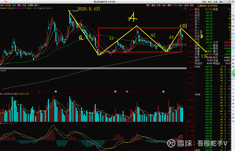Switch chart to 60分钟 tab
This screenshot has width=235, height=151.
click(8, 5)
